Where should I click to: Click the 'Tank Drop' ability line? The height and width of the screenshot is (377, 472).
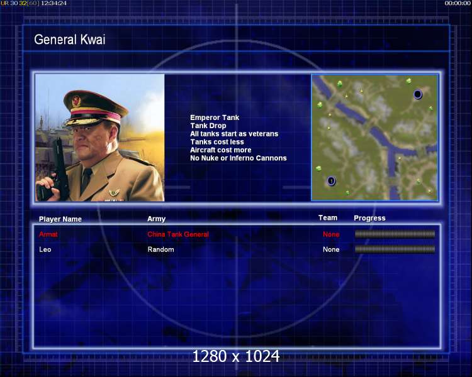pos(208,126)
